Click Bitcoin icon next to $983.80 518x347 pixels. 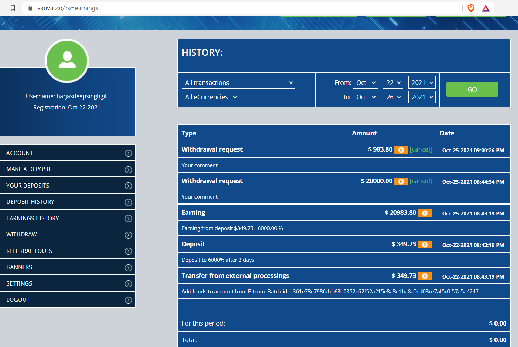coord(401,150)
